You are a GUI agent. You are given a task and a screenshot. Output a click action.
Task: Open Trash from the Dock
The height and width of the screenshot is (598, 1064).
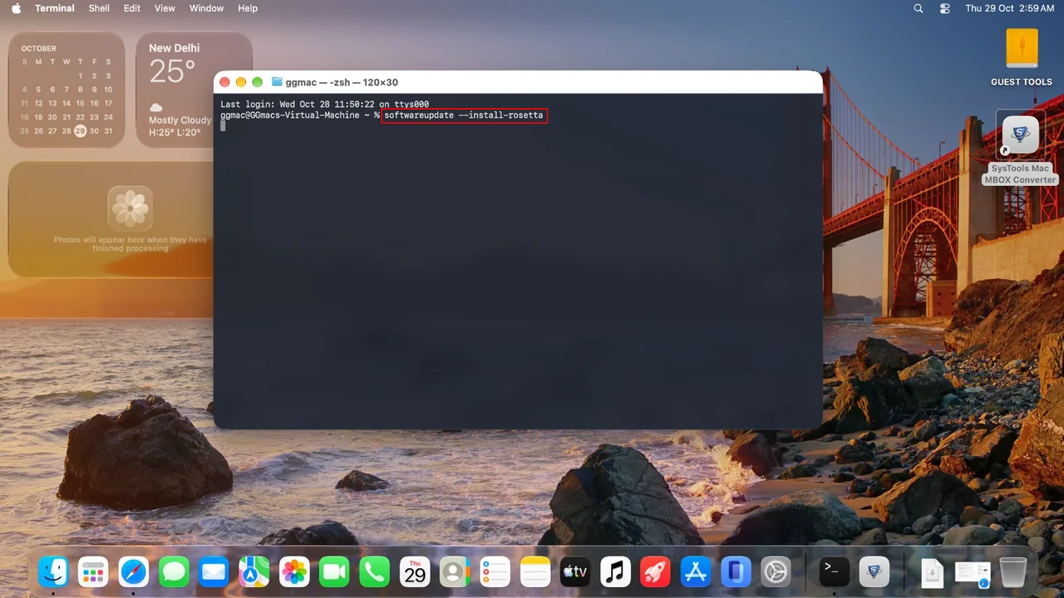point(1013,571)
